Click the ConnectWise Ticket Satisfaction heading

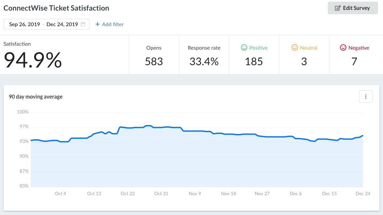coord(56,8)
